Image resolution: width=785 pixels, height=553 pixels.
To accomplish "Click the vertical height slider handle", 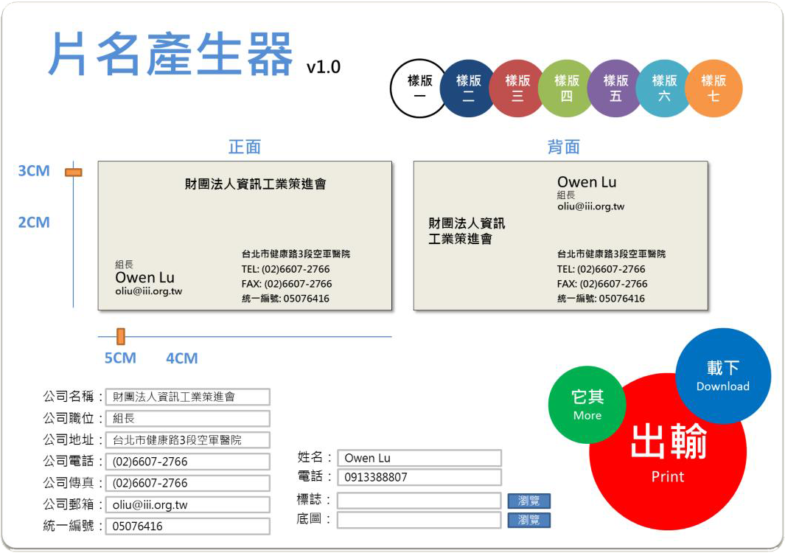I will coord(74,173).
